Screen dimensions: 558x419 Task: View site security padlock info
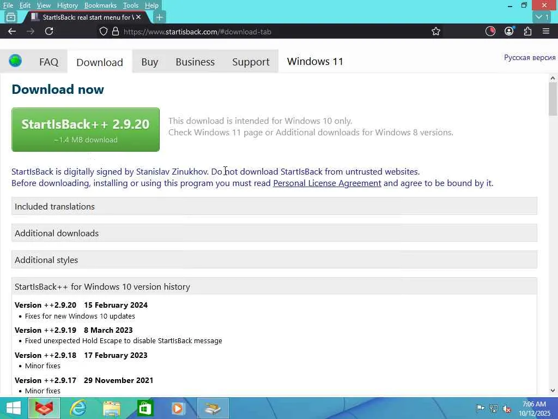click(x=116, y=31)
